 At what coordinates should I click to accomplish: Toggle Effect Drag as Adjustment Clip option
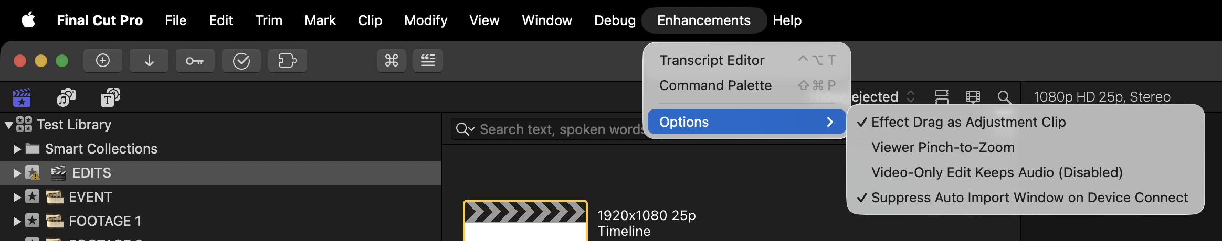pos(968,122)
